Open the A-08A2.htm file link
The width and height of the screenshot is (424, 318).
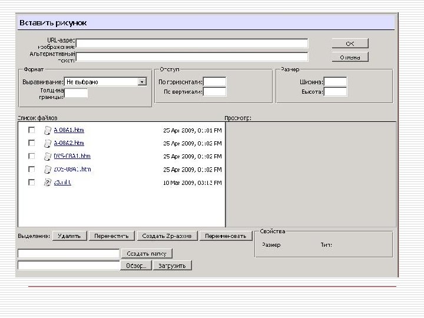[69, 143]
